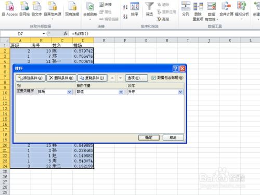Click Remove Duplicates (删除重复项) icon
The image size is (260, 195).
(x=198, y=11)
